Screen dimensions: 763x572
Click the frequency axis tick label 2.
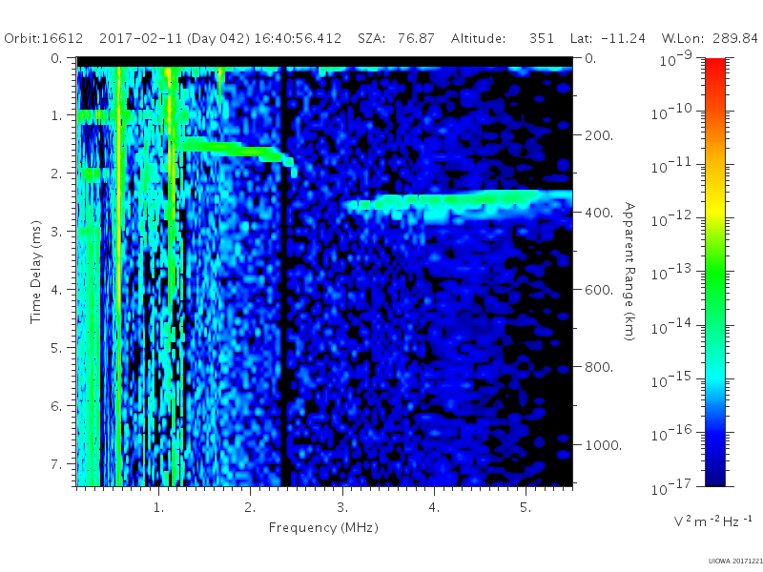pyautogui.click(x=250, y=507)
